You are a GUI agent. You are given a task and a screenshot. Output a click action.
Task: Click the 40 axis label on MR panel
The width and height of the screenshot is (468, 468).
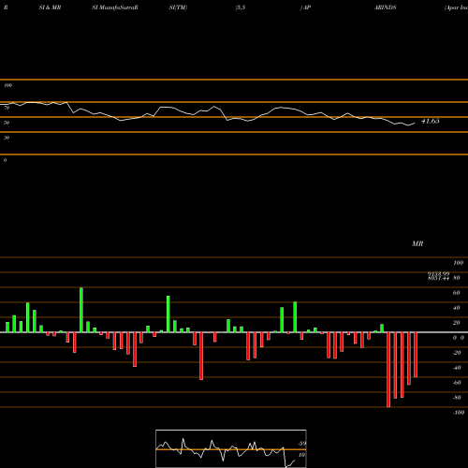[x=457, y=308]
